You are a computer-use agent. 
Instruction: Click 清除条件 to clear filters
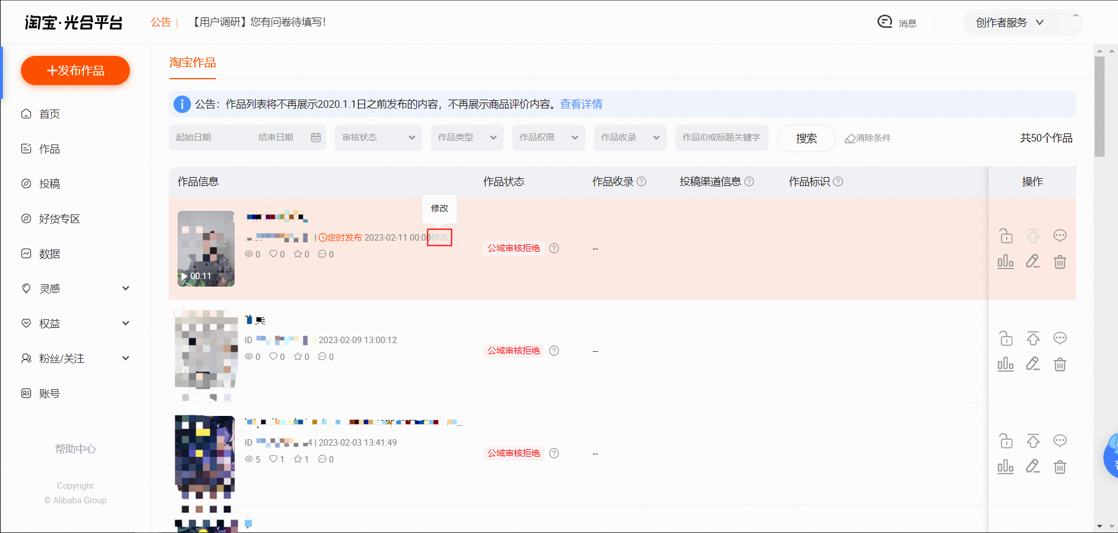(x=868, y=138)
